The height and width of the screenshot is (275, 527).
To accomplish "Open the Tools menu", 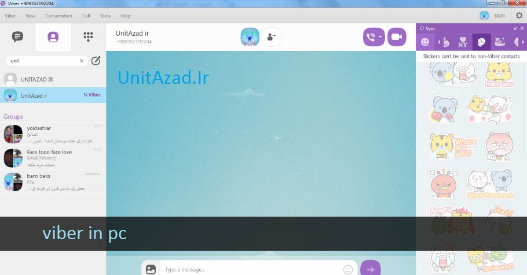I will (105, 16).
